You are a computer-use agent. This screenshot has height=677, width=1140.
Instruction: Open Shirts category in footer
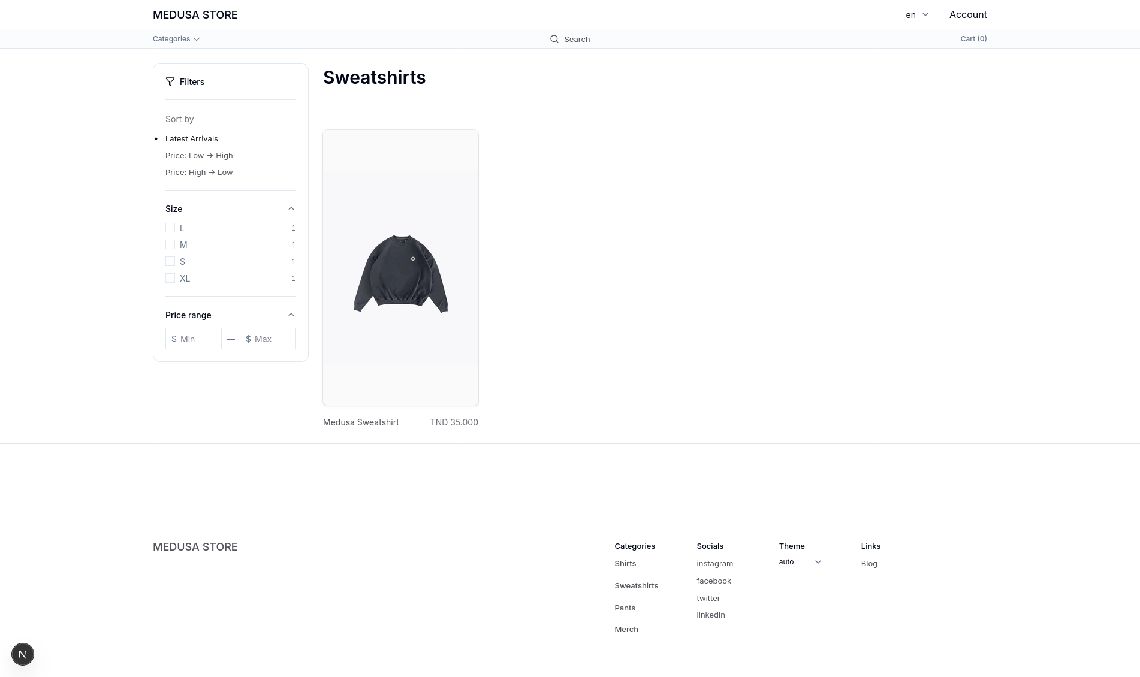(625, 564)
